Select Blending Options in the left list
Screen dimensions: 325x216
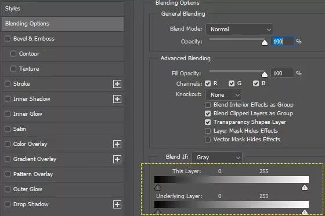[x=63, y=24]
